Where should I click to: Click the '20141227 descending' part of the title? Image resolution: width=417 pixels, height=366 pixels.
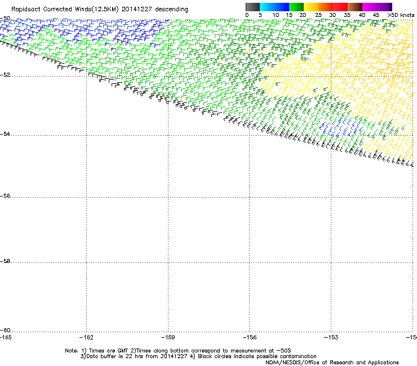point(155,9)
